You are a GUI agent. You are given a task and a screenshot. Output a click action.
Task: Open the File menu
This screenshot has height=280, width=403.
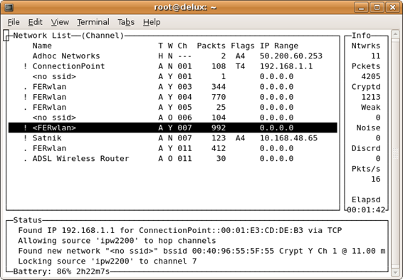(x=14, y=22)
